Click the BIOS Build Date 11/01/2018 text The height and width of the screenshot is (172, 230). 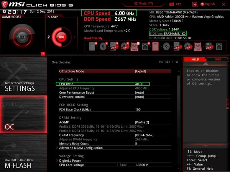(x=170, y=38)
